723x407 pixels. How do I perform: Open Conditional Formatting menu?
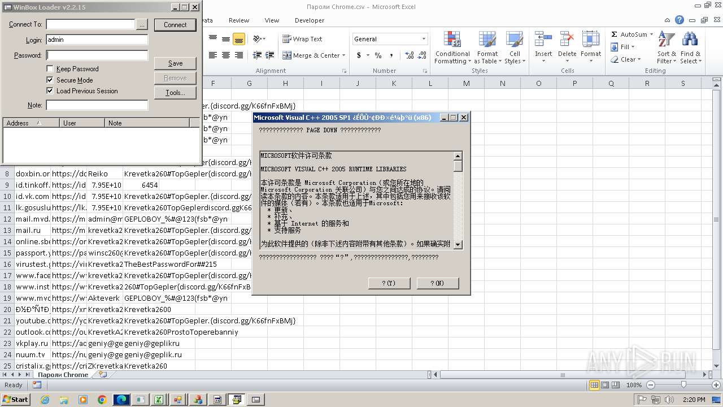tap(452, 47)
